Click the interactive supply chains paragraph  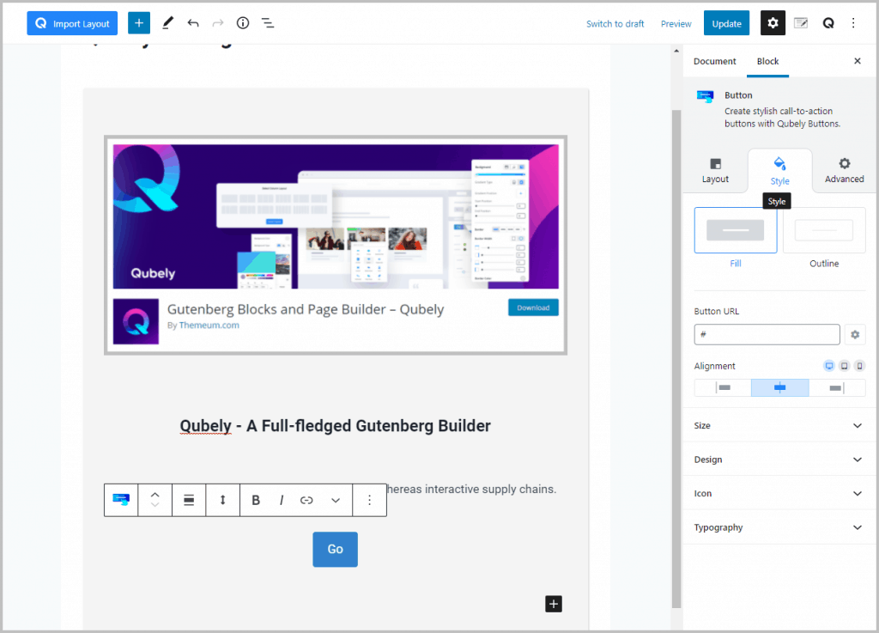[472, 490]
